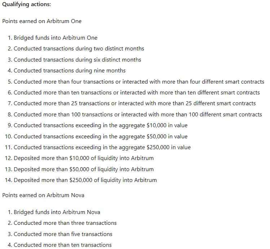The height and width of the screenshot is (249, 270).
Task: Select "Conducted transactions during two distinct months"
Action: pos(79,48)
